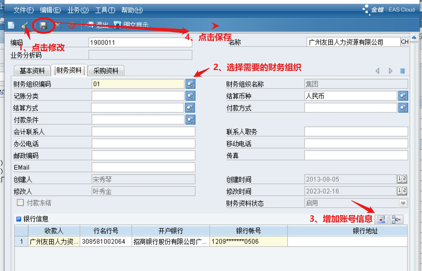Open lookup for 结算币种 field
The width and height of the screenshot is (422, 271).
coord(403,96)
